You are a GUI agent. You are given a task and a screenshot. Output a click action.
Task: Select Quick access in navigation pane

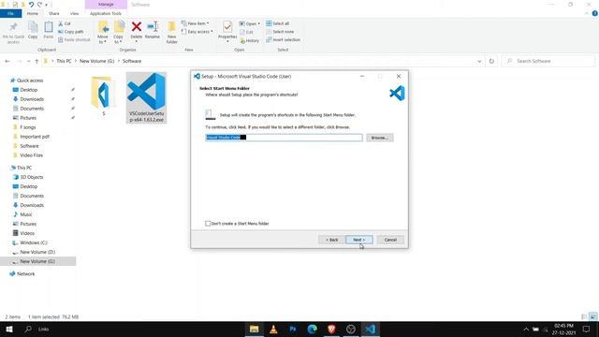pos(30,81)
